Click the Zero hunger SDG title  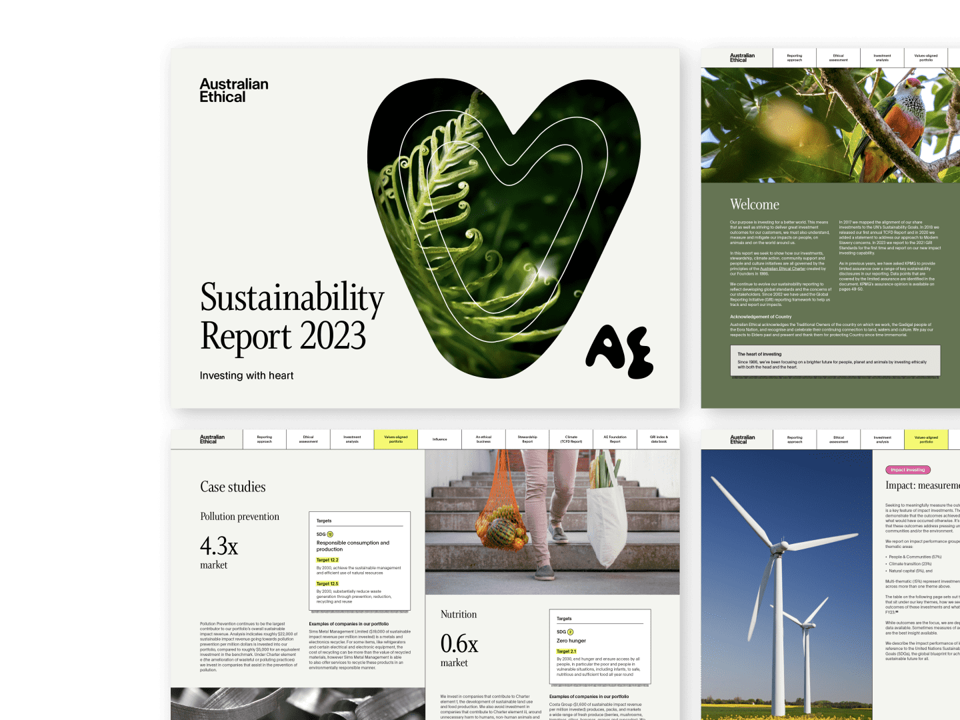(x=571, y=641)
